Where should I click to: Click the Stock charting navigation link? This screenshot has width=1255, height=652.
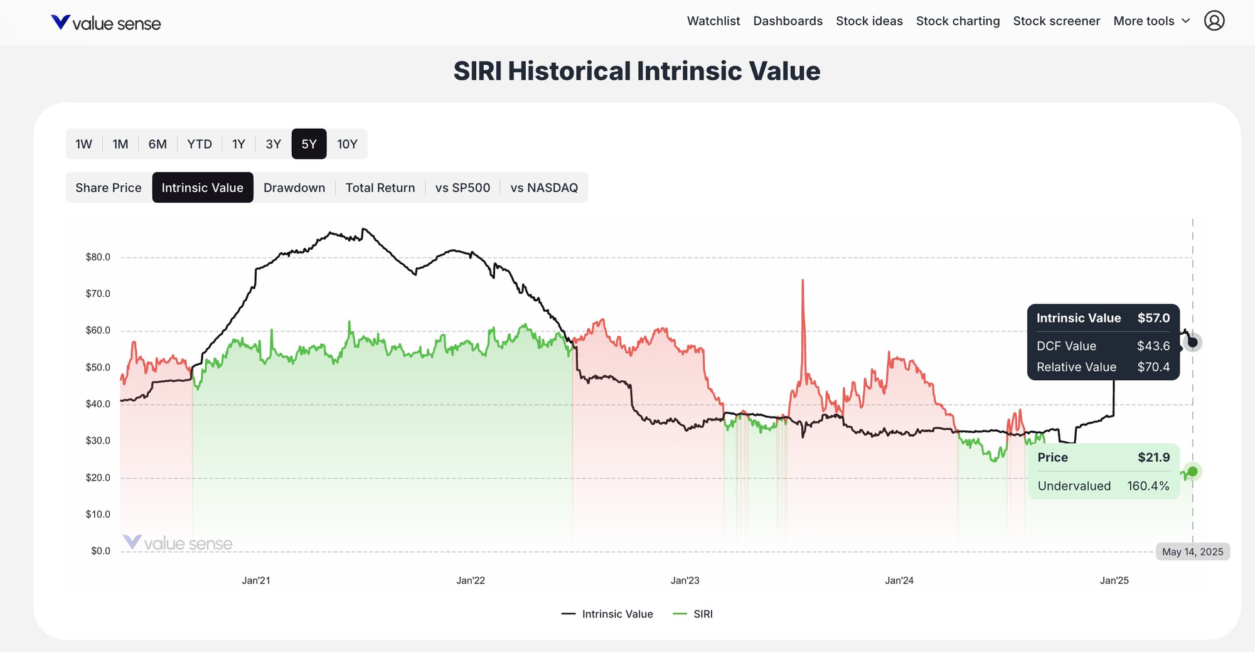point(958,21)
